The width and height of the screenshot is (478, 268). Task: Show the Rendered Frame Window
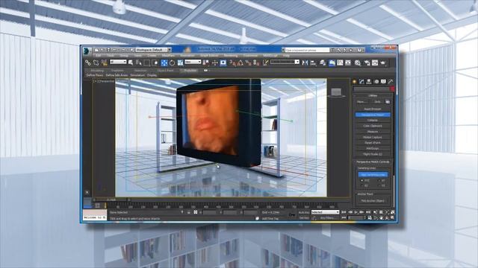tap(375, 63)
